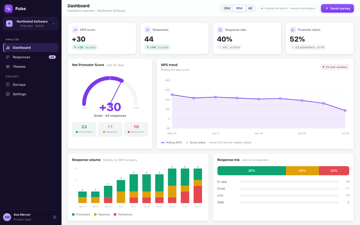Click the green 52% response mix segment

[252, 171]
